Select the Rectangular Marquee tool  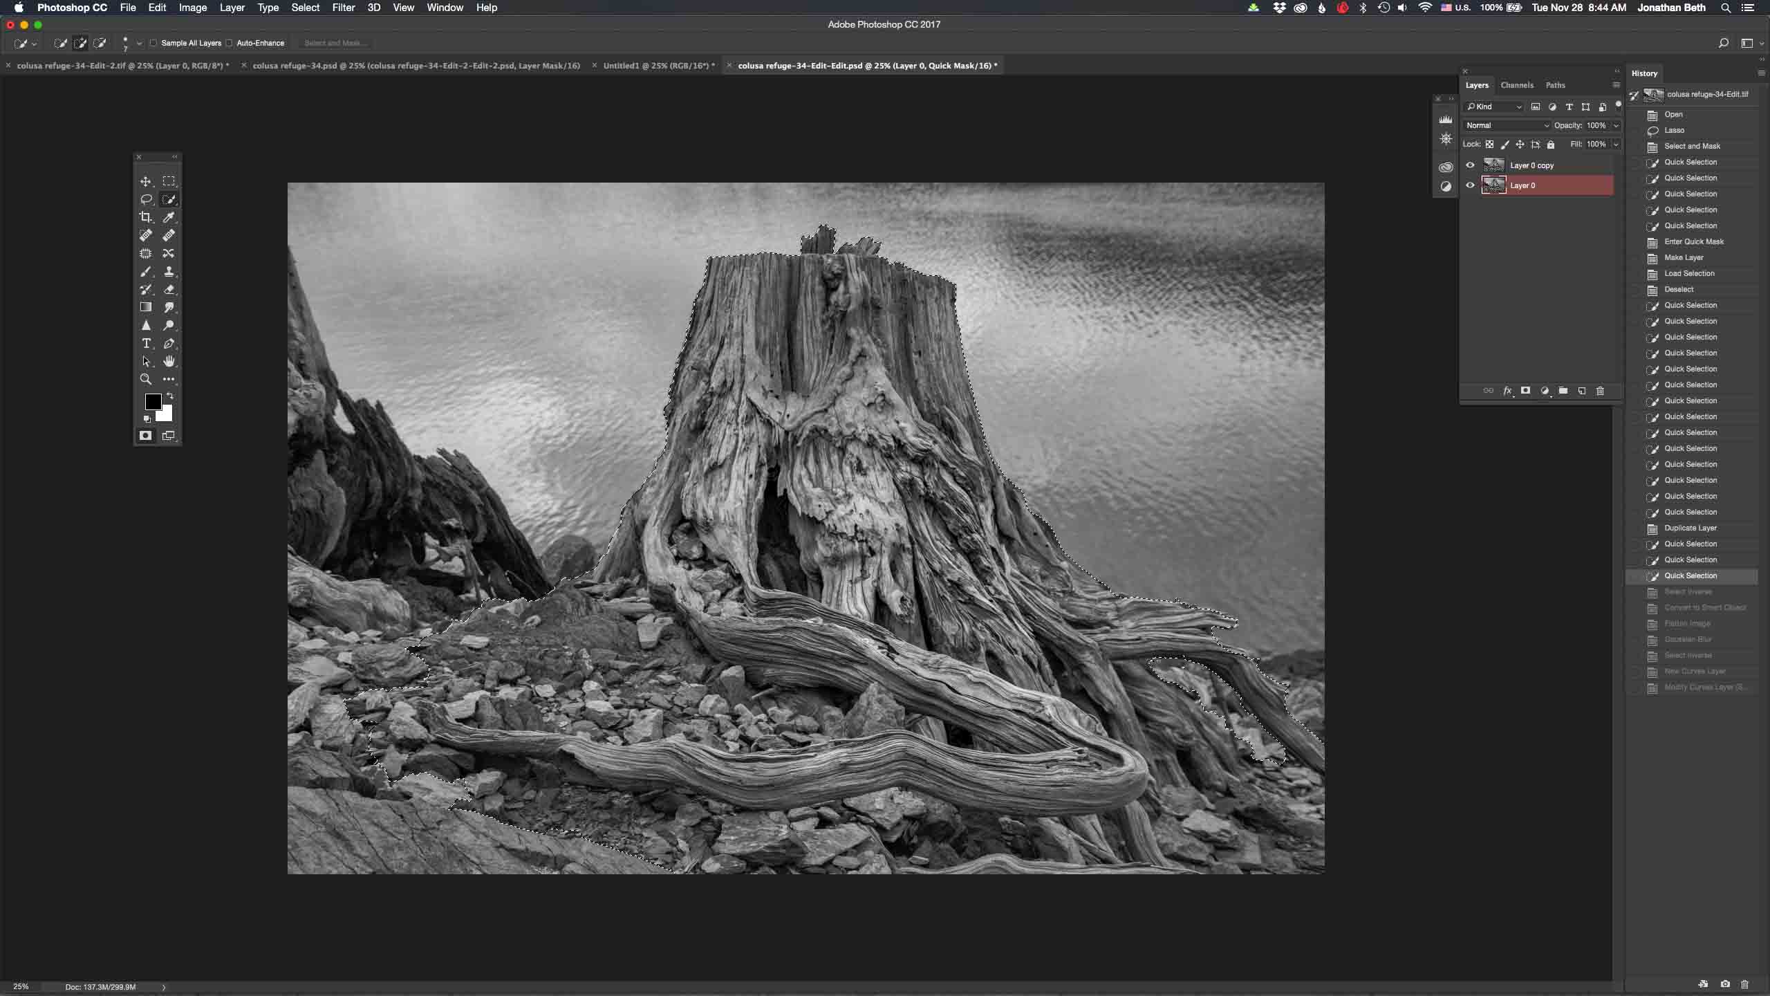pyautogui.click(x=169, y=181)
